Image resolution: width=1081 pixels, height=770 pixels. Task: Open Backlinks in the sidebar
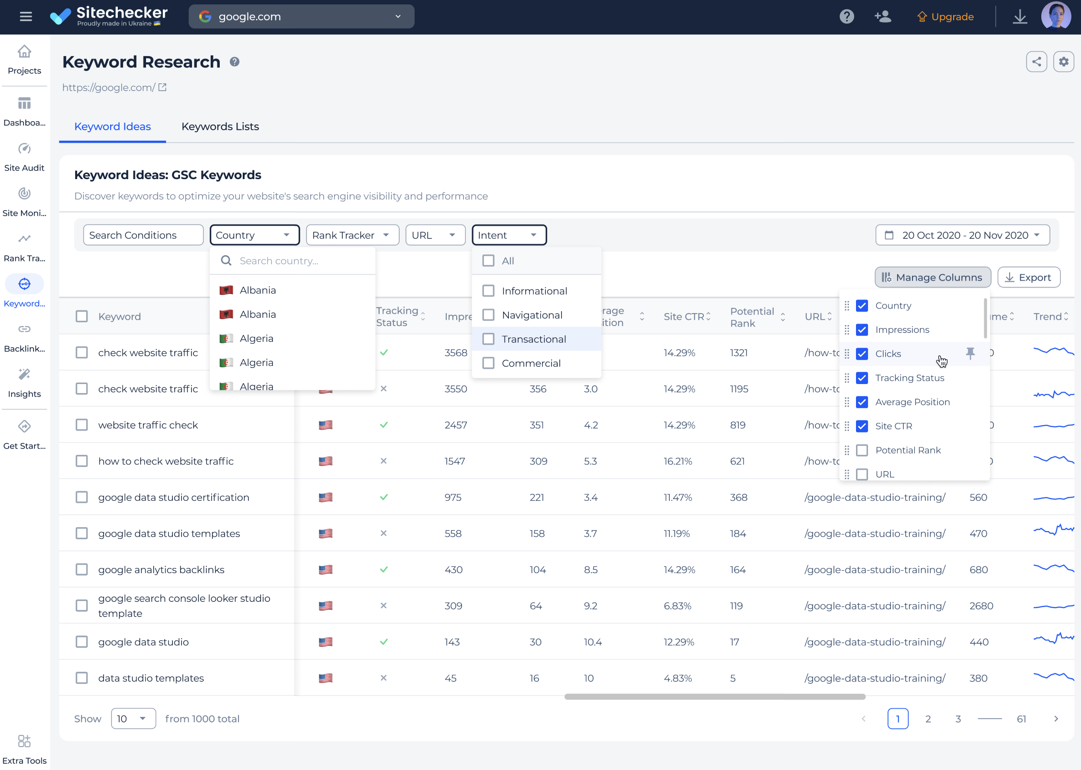(24, 338)
